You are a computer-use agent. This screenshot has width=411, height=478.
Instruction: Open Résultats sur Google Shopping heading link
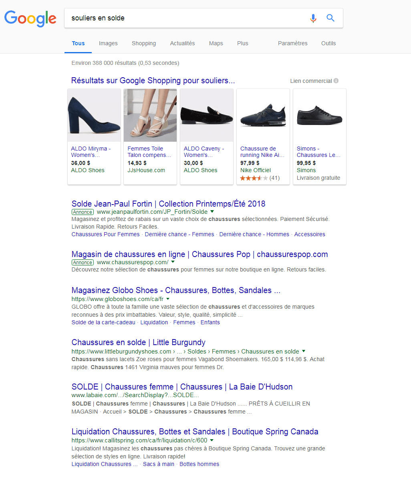tap(153, 80)
